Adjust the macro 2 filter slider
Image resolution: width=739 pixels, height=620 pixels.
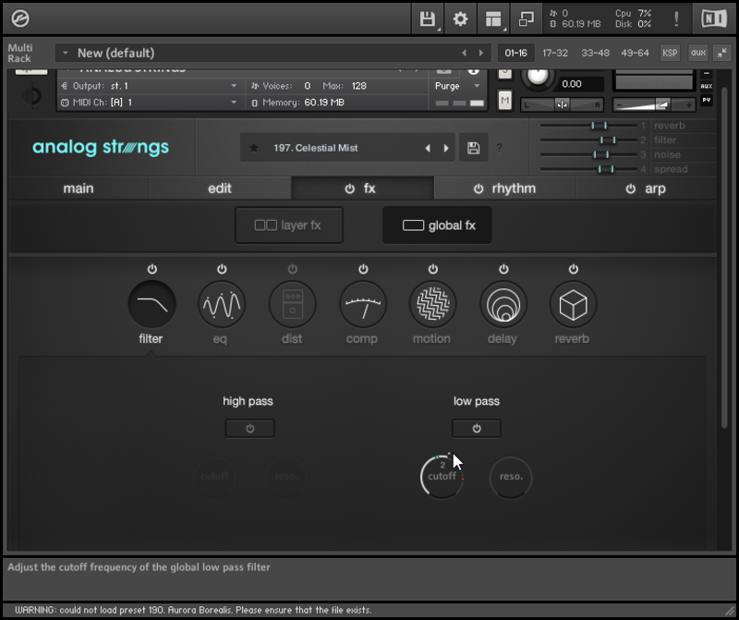[588, 140]
